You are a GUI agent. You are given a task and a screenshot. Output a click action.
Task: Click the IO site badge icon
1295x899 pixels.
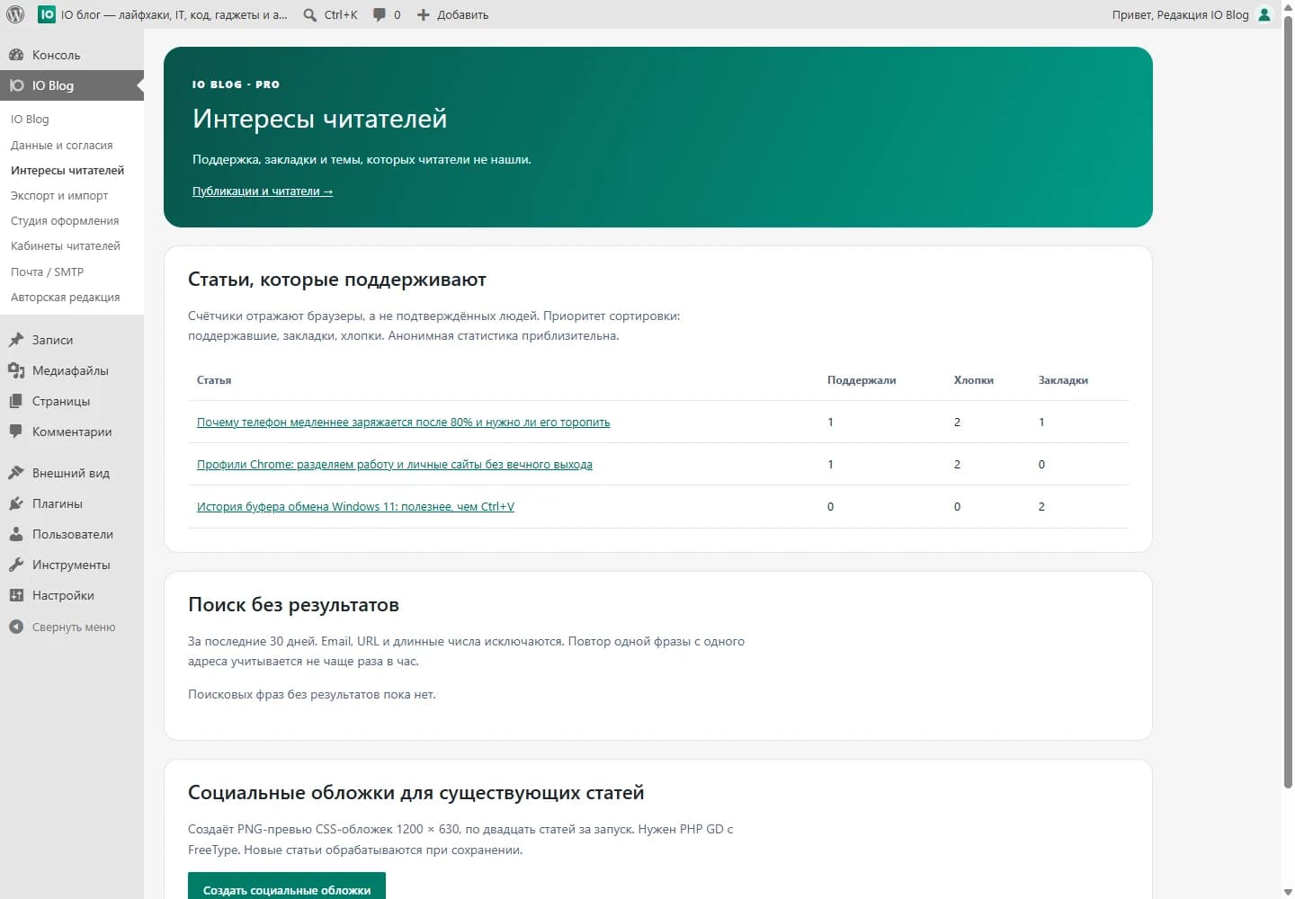tap(47, 14)
